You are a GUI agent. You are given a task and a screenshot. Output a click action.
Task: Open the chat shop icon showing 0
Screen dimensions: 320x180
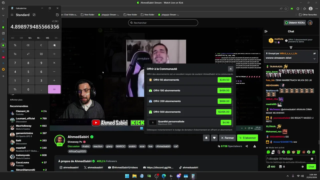(282, 167)
